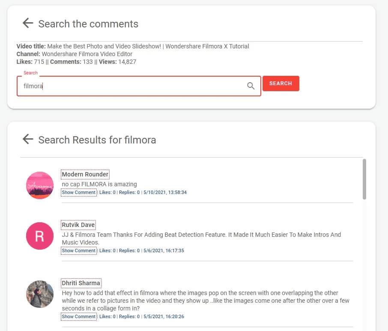This screenshot has width=388, height=331.
Task: Open Rutvik Dave's name link
Action: (78, 225)
